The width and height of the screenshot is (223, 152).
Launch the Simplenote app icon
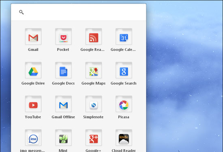coord(94,104)
